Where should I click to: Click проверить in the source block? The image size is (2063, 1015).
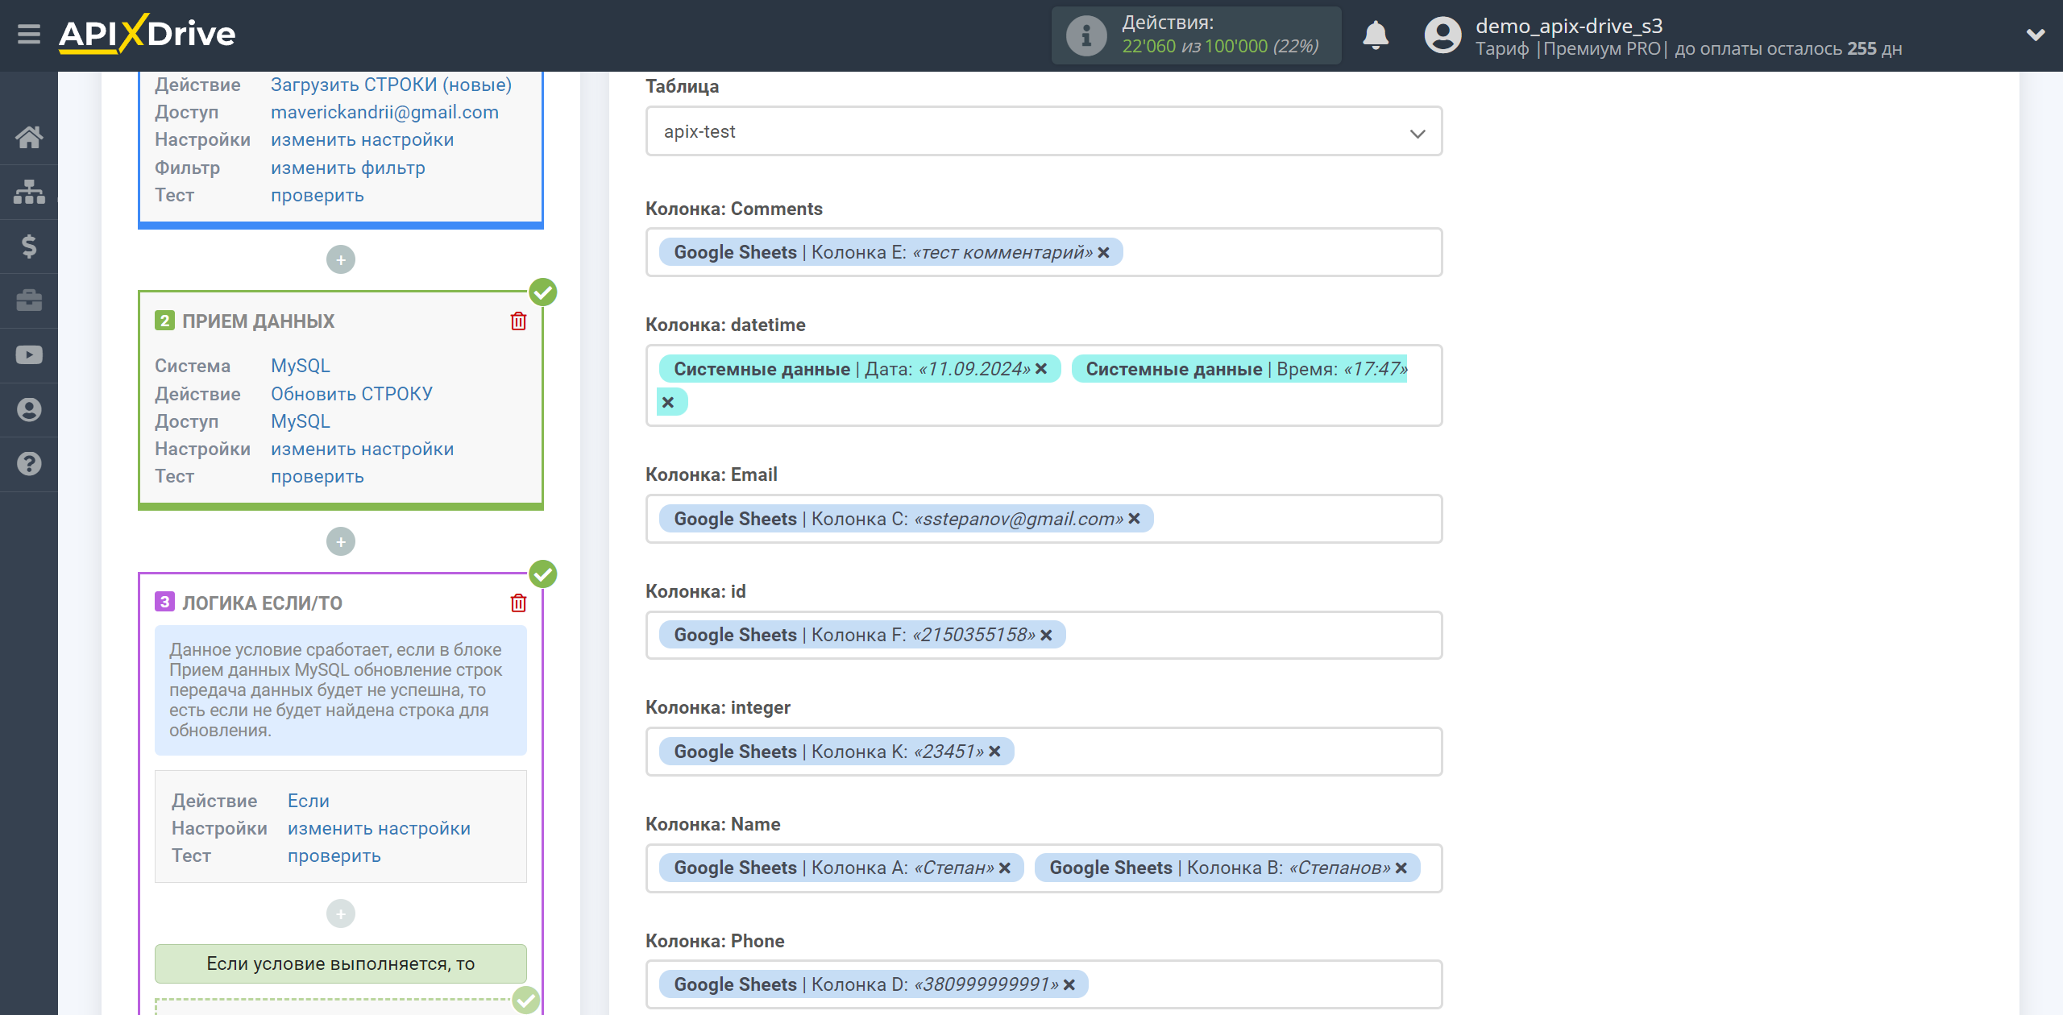pos(317,196)
